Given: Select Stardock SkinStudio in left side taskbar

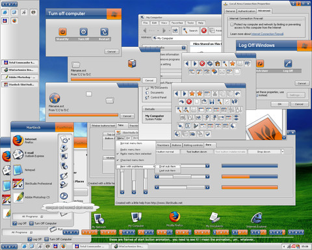Looking at the screenshot, I should [x=19, y=85].
